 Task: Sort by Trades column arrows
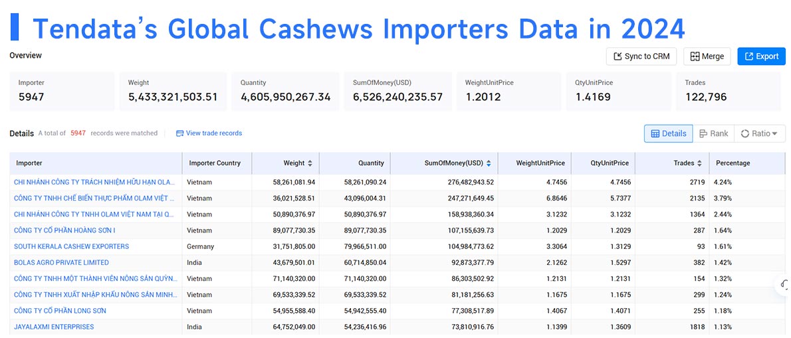(699, 163)
